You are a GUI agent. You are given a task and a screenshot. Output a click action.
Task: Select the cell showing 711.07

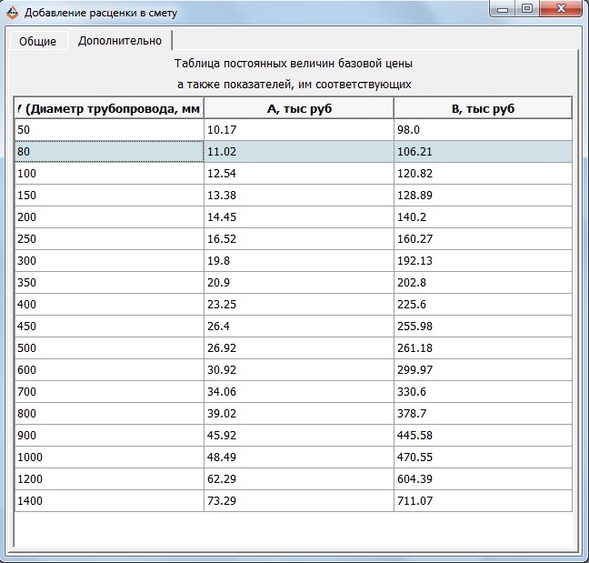coord(483,501)
